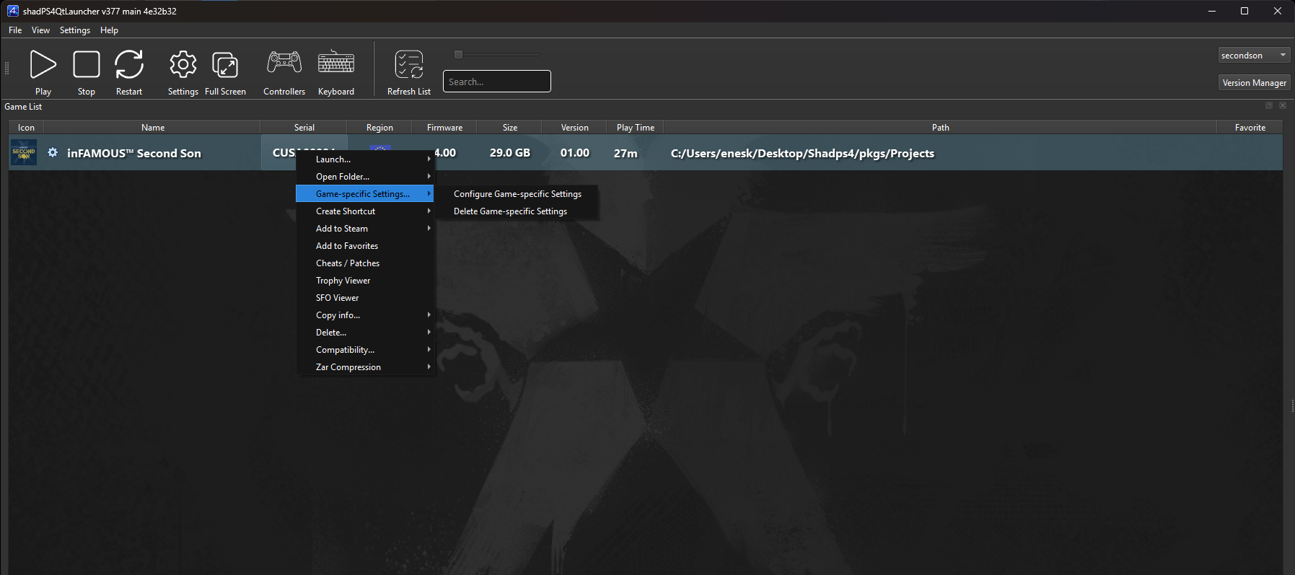
Task: Expand the Delete... entry in the context menu
Action: (x=365, y=333)
